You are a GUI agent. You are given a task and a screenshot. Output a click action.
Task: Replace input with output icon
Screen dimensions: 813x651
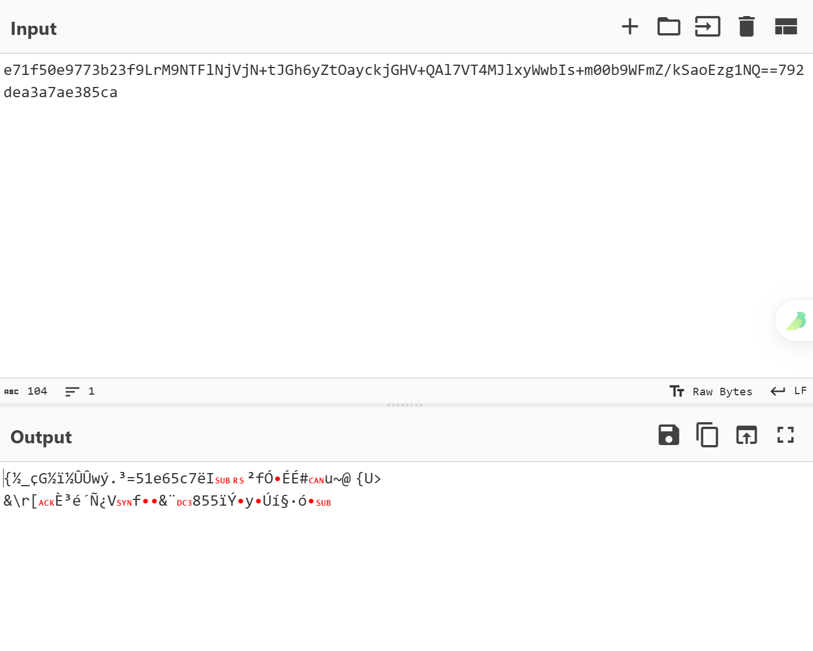click(x=746, y=435)
